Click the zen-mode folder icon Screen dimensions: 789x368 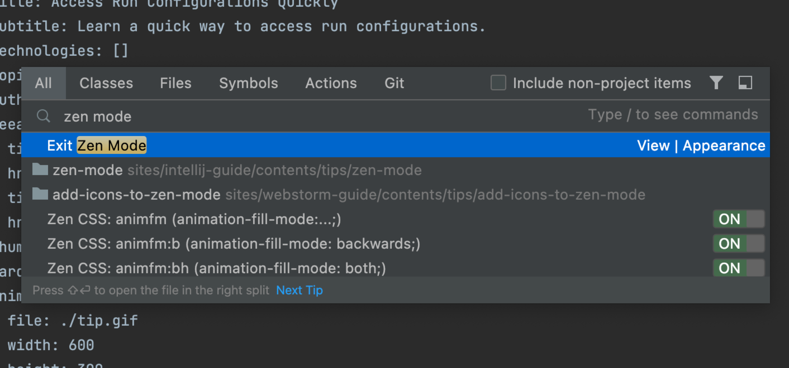(40, 169)
